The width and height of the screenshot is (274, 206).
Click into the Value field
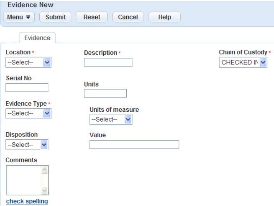(134, 145)
